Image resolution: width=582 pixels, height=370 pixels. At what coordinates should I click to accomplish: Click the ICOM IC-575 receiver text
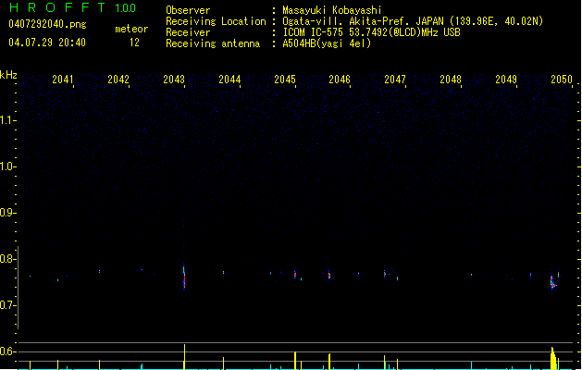pos(371,32)
